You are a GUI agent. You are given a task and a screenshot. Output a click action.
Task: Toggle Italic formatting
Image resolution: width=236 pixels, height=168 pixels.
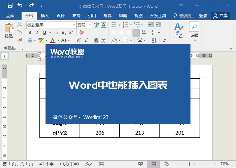click(x=37, y=33)
